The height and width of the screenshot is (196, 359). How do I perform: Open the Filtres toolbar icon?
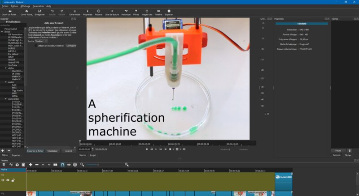pos(136,12)
